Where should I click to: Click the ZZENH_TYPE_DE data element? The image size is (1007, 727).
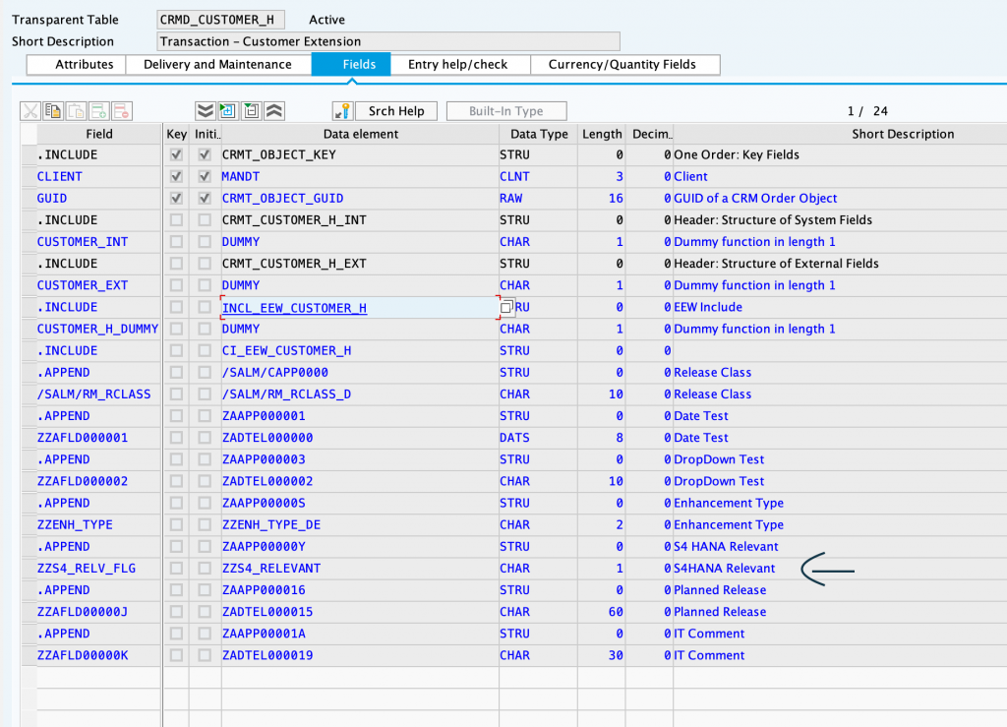271,524
